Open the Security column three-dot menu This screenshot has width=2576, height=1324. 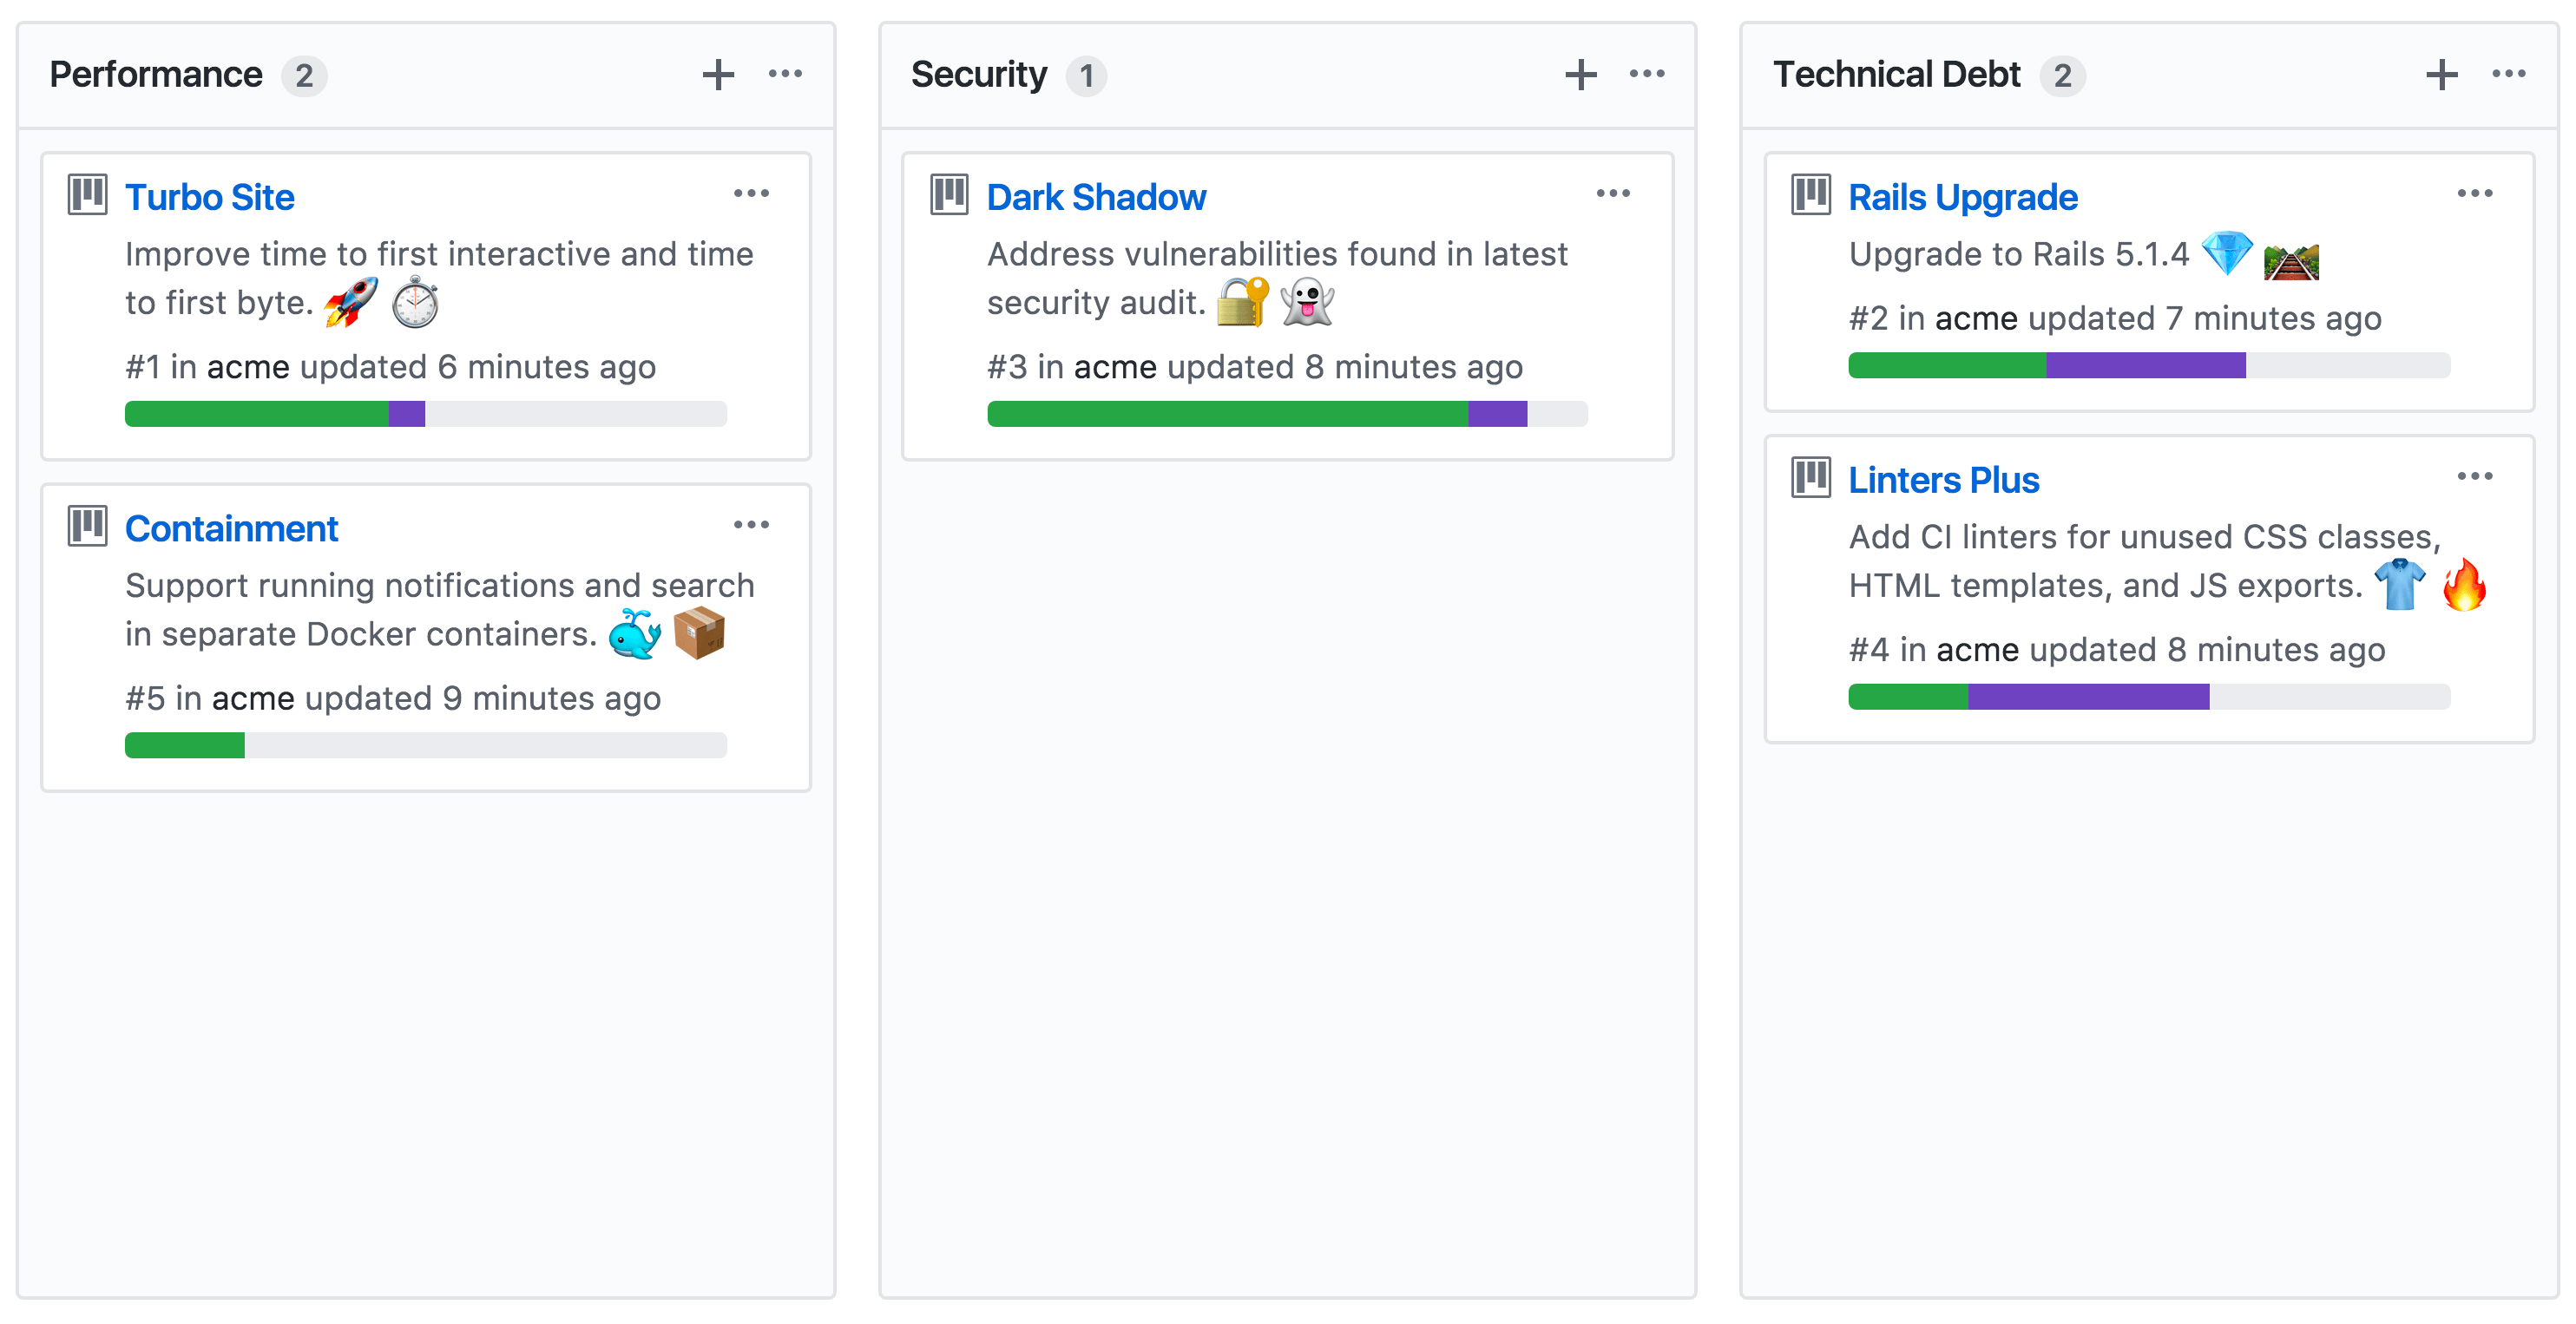pos(1646,74)
